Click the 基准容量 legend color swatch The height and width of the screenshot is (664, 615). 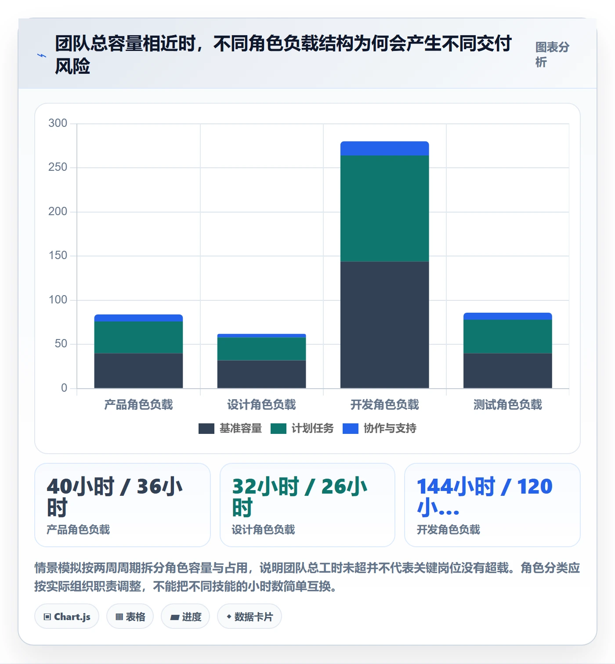206,428
